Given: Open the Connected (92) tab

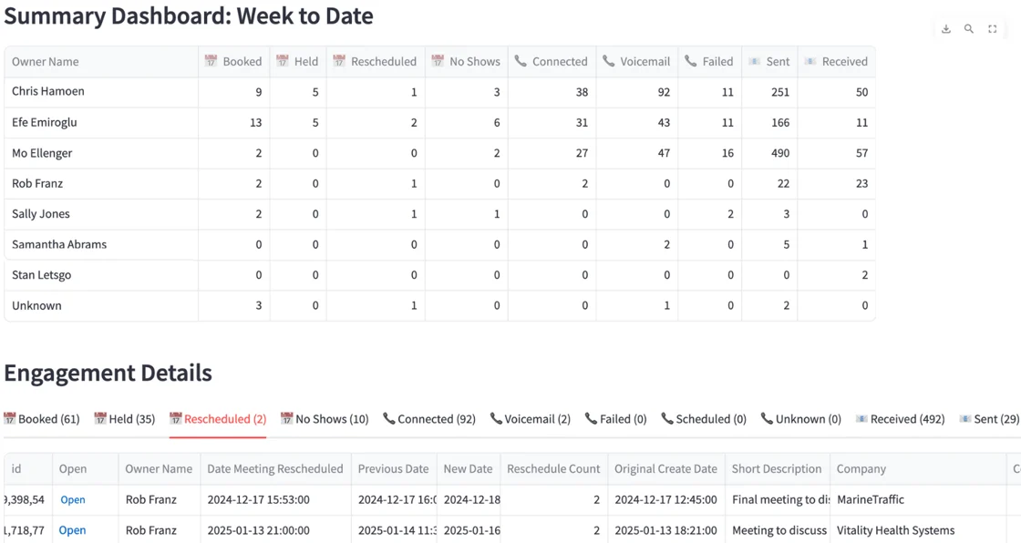Looking at the screenshot, I should (429, 418).
